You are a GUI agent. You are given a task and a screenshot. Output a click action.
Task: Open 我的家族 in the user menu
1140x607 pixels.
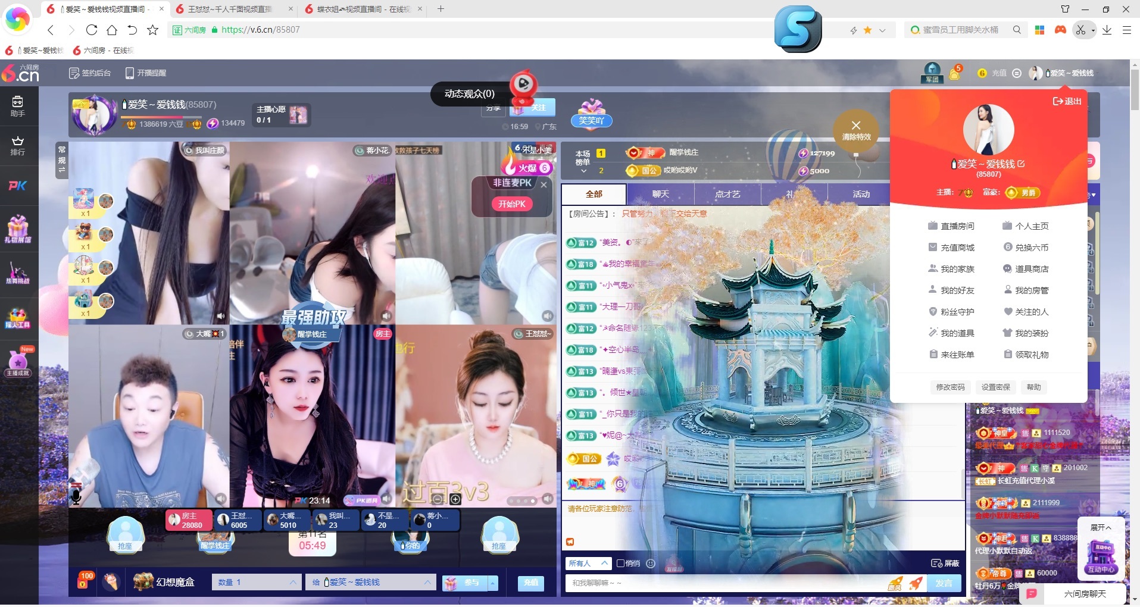coord(951,269)
